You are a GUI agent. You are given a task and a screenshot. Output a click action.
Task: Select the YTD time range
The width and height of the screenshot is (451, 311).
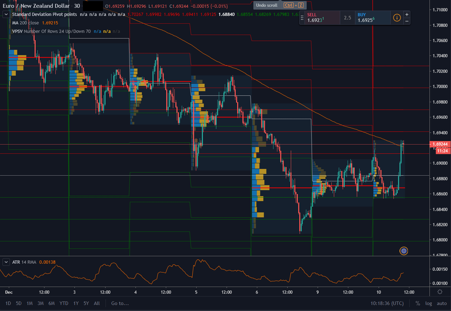pos(64,303)
